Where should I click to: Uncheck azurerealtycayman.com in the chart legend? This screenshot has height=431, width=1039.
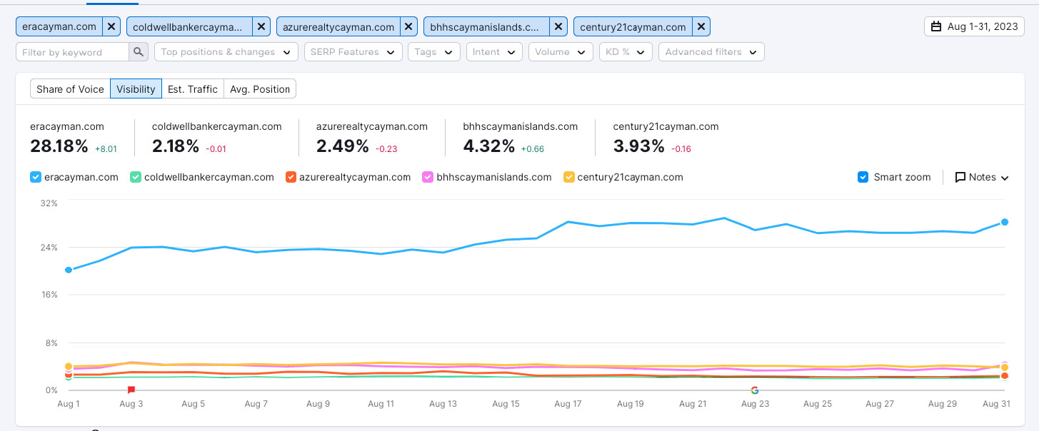[x=290, y=177]
